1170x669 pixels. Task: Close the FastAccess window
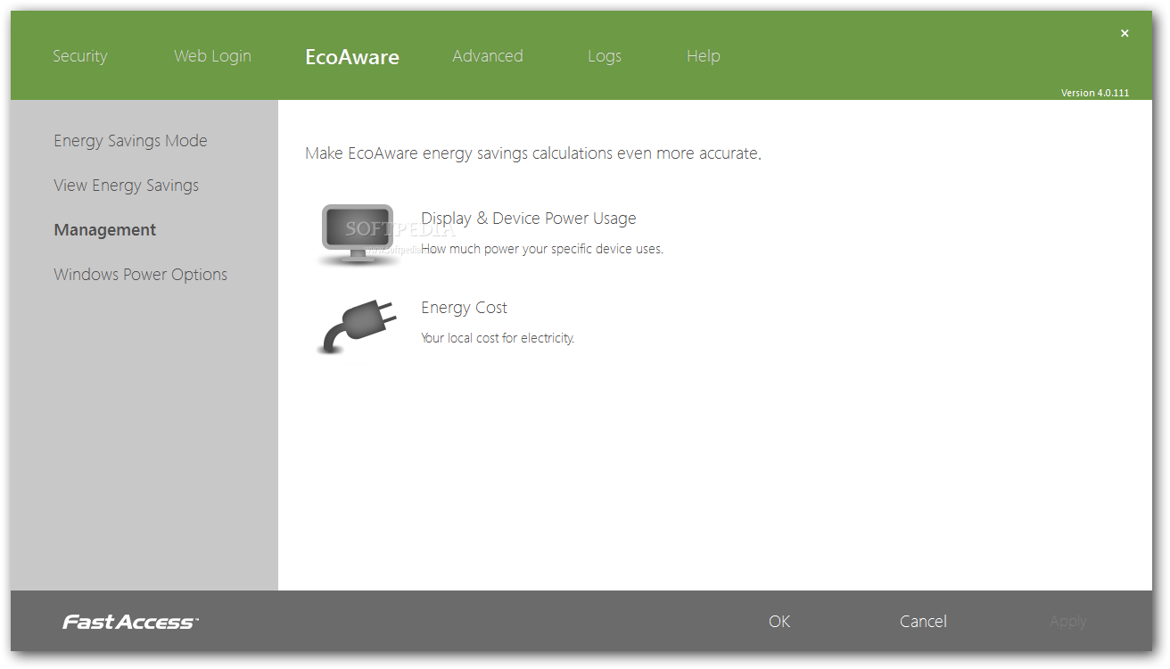[1125, 34]
